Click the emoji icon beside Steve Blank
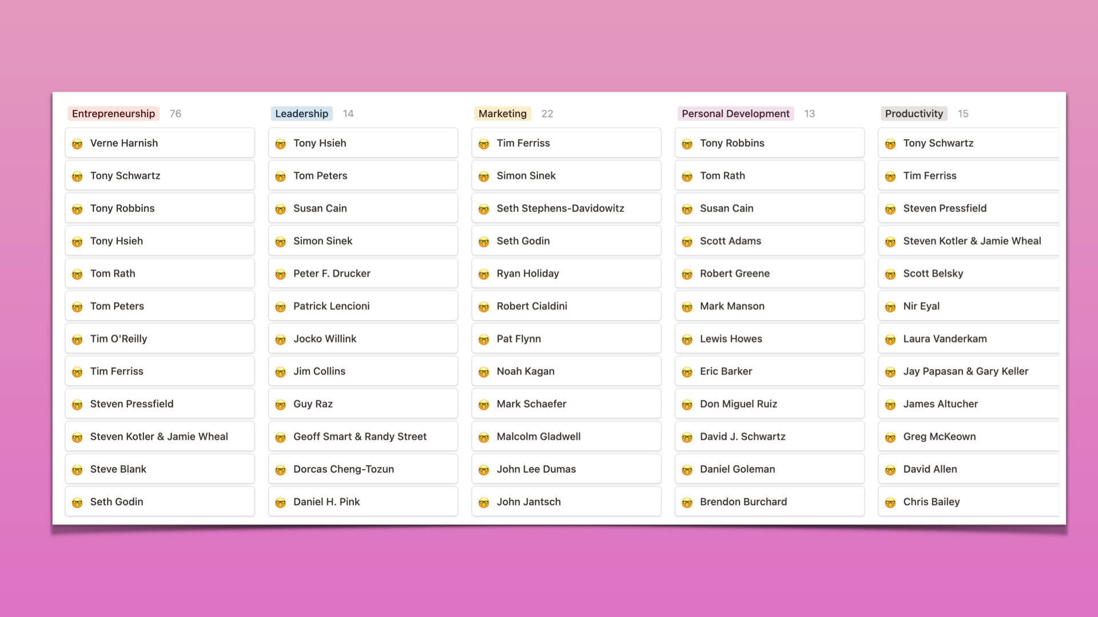 (77, 470)
